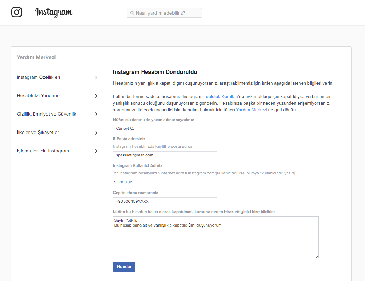Select the Cep telefonu numaranız field
The width and height of the screenshot is (365, 281).
point(165,201)
